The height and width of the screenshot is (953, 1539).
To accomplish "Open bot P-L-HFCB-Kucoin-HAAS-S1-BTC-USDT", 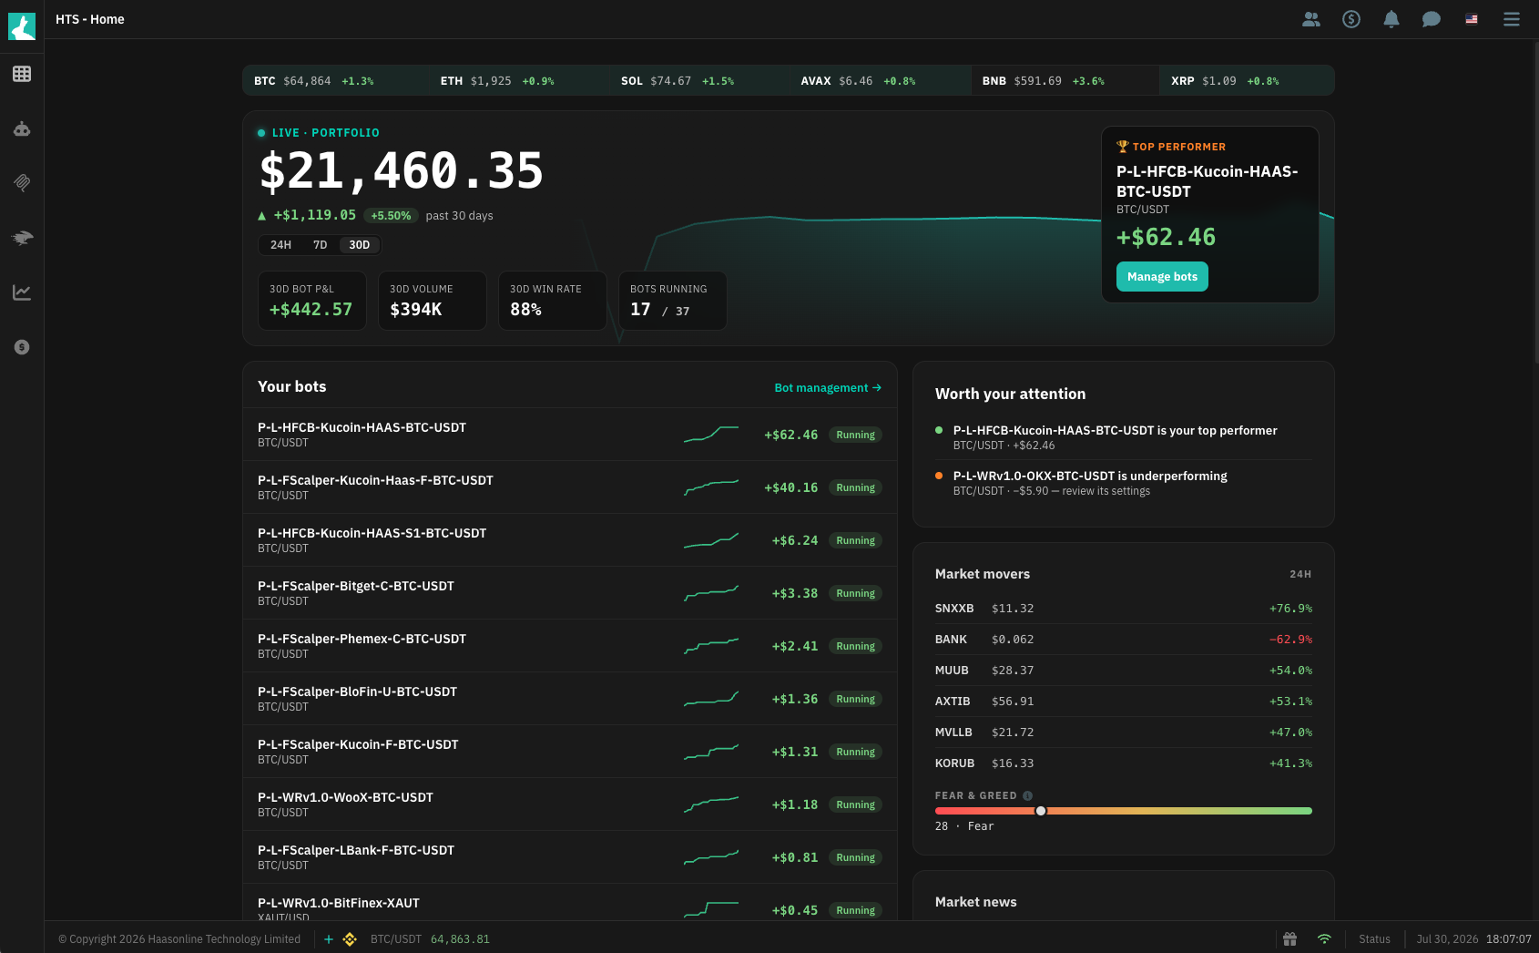I will click(x=570, y=540).
